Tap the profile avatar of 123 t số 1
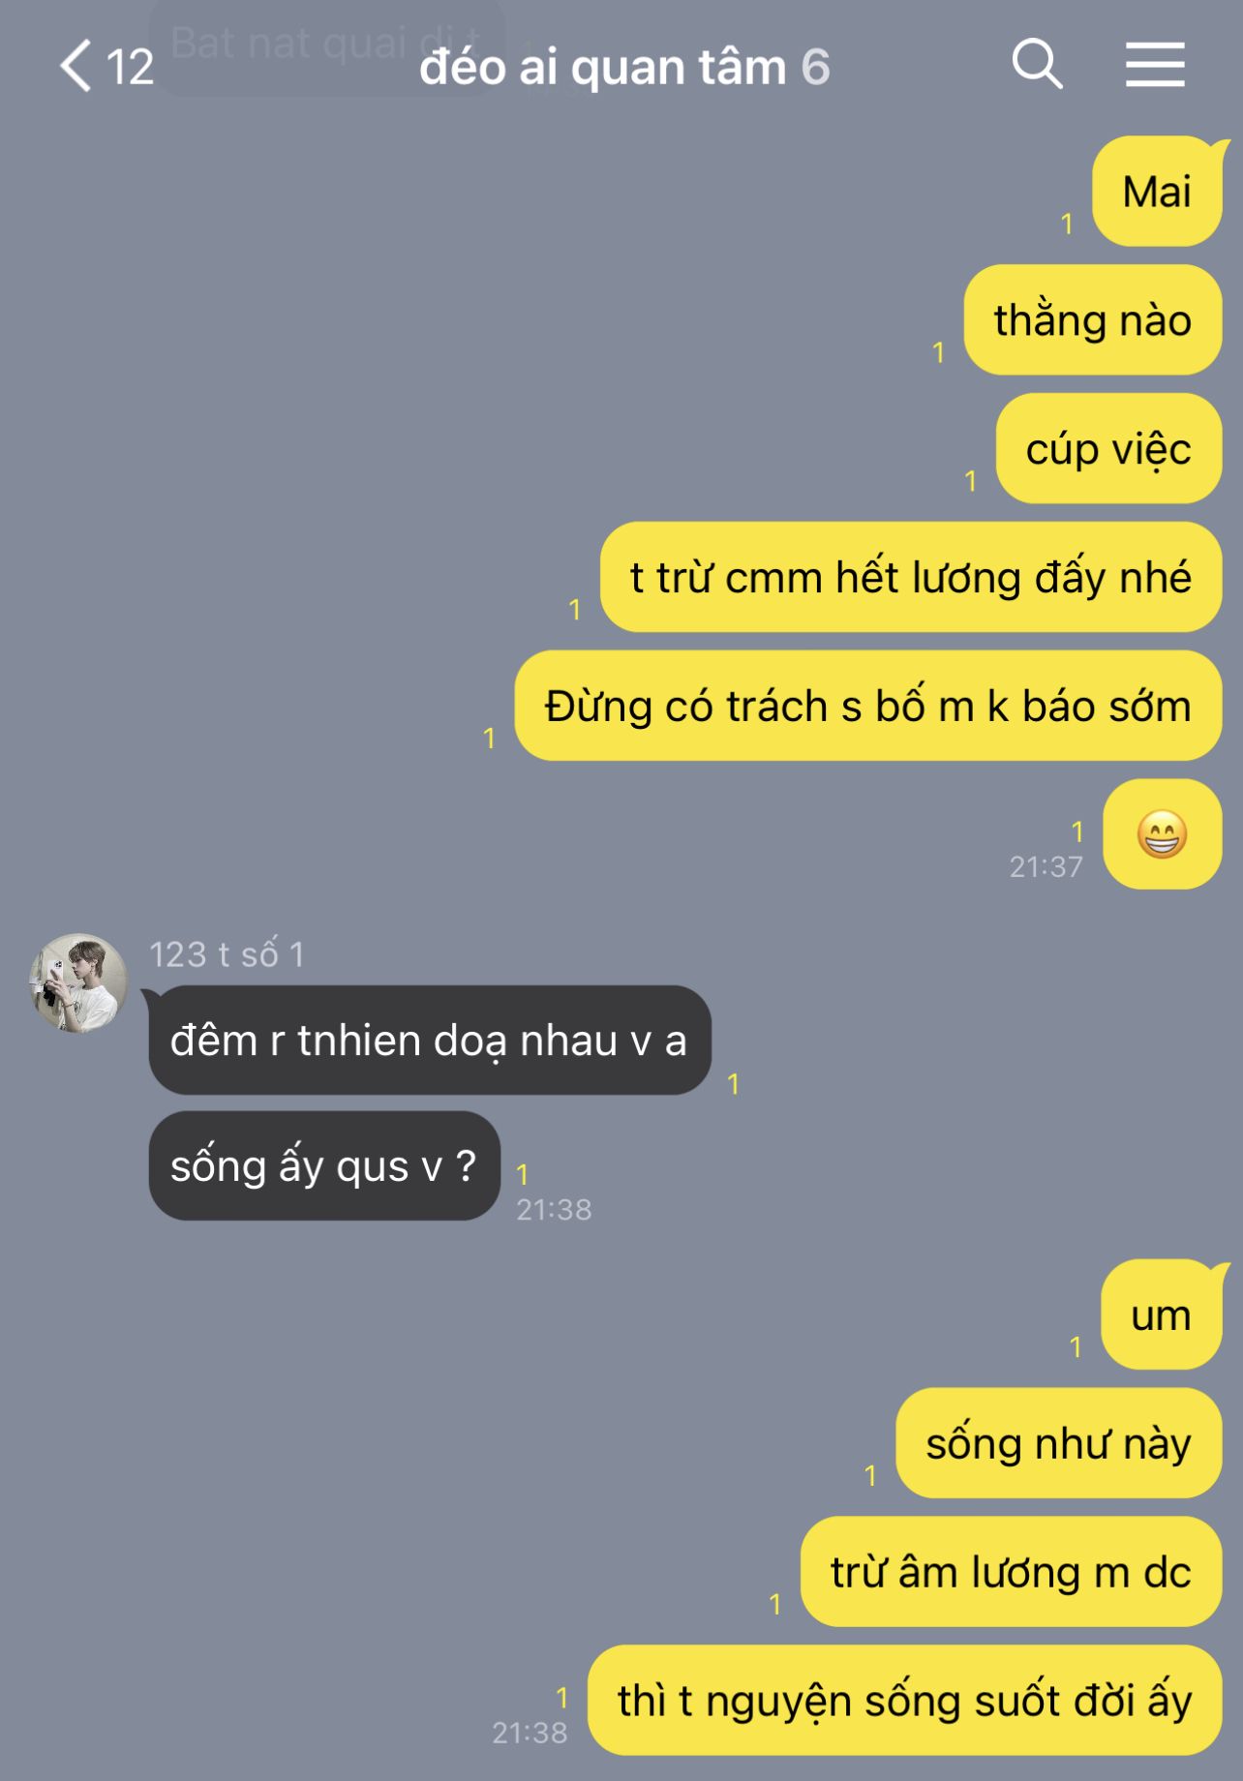This screenshot has width=1243, height=1781. [x=78, y=983]
